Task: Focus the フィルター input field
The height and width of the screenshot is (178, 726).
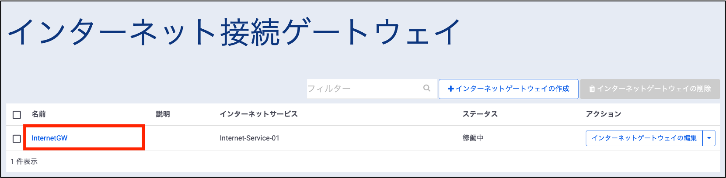Action: (x=372, y=89)
